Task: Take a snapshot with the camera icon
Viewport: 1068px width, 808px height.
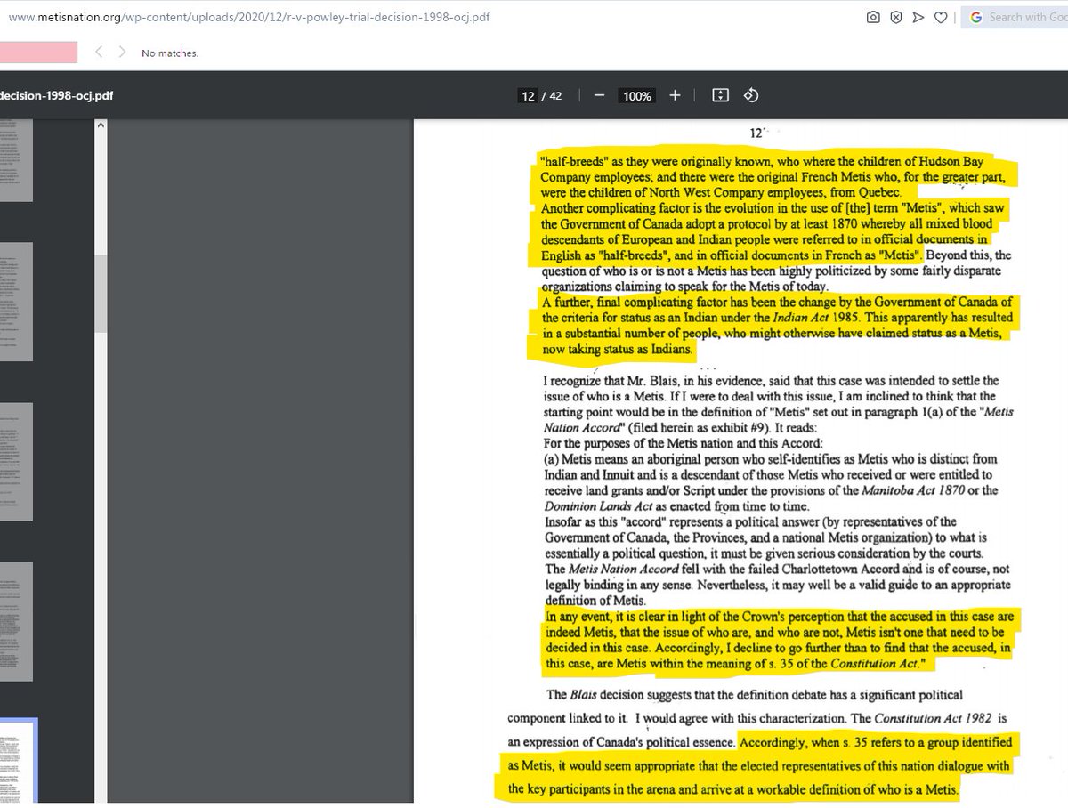Action: pos(874,17)
